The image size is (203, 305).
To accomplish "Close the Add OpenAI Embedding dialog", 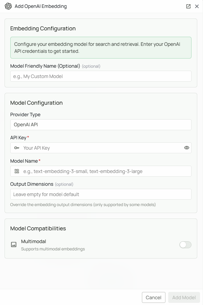I will (197, 6).
